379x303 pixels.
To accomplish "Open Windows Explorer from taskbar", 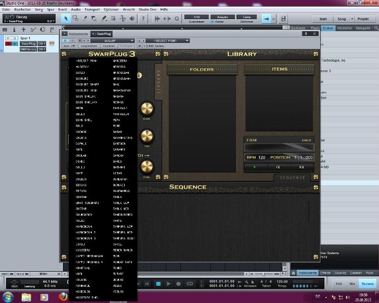I will [x=26, y=297].
